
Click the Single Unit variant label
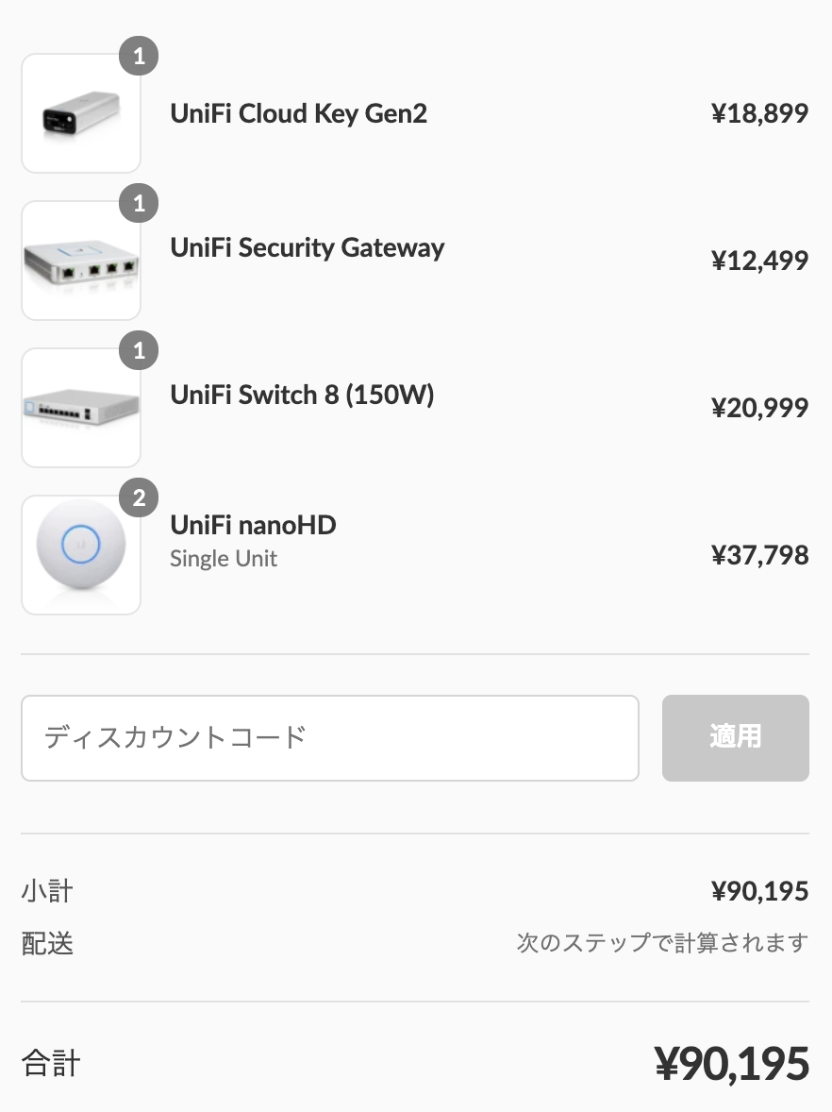224,559
